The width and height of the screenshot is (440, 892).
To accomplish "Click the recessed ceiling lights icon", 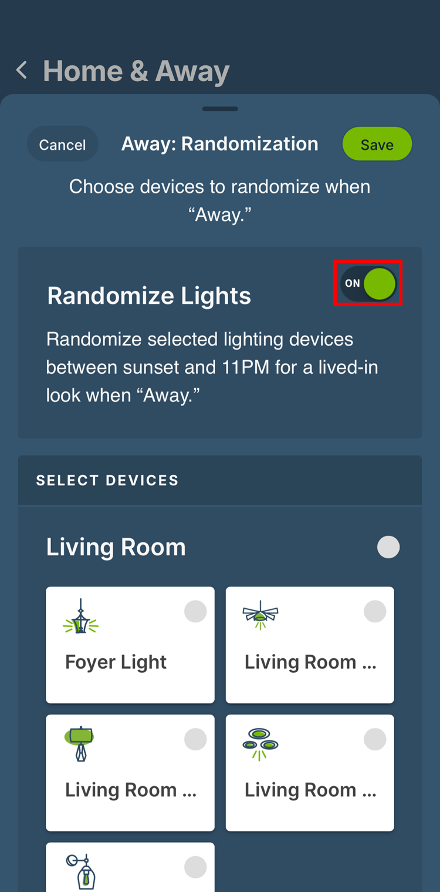I will pos(260,743).
